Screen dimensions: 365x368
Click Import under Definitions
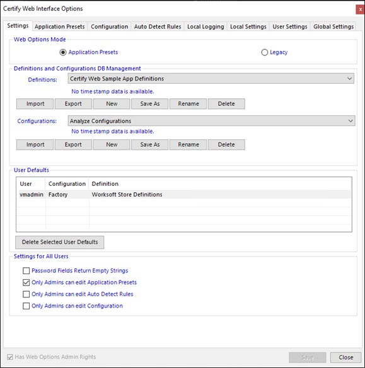35,104
